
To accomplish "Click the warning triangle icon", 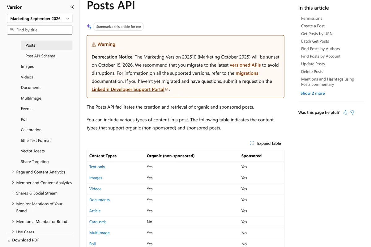I will point(94,44).
